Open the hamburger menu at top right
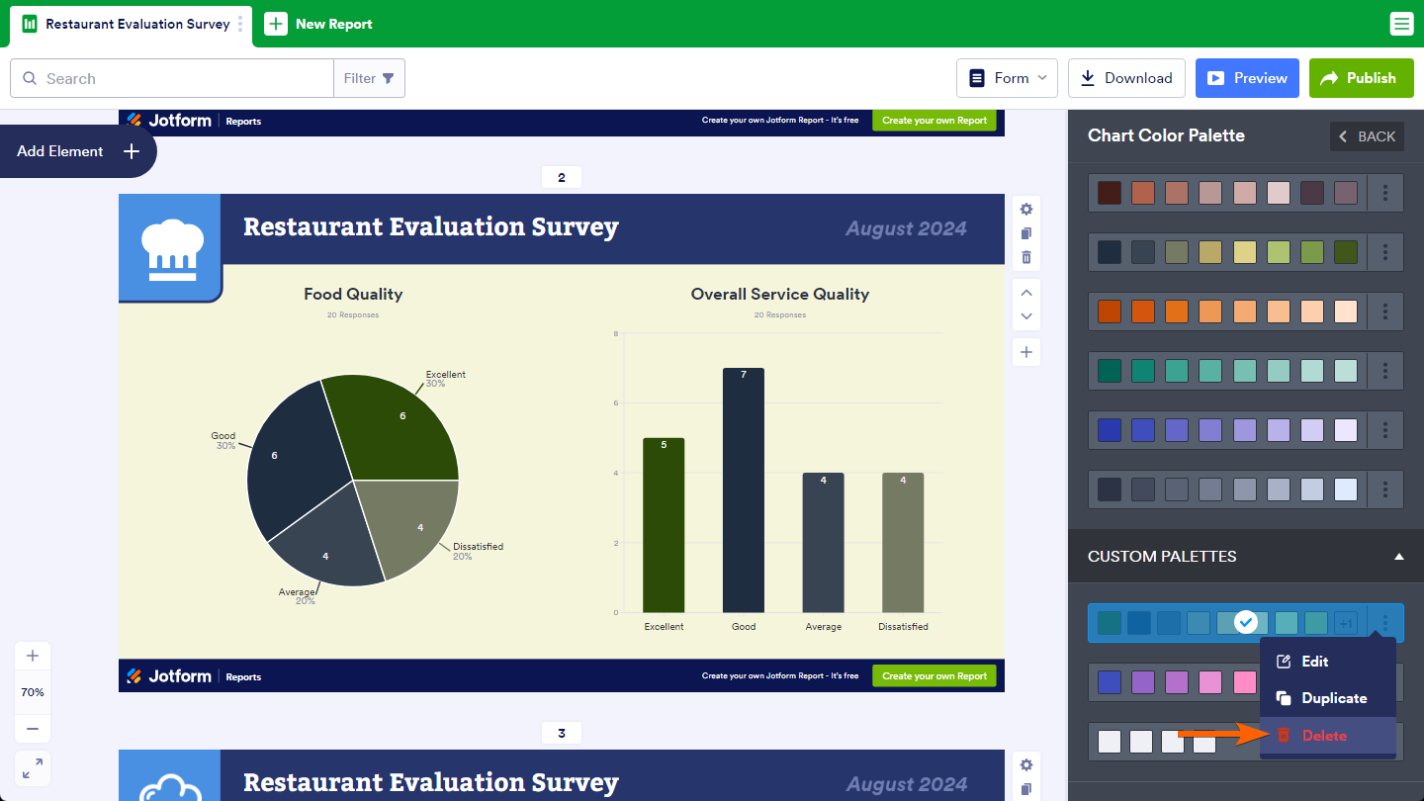 [x=1401, y=24]
